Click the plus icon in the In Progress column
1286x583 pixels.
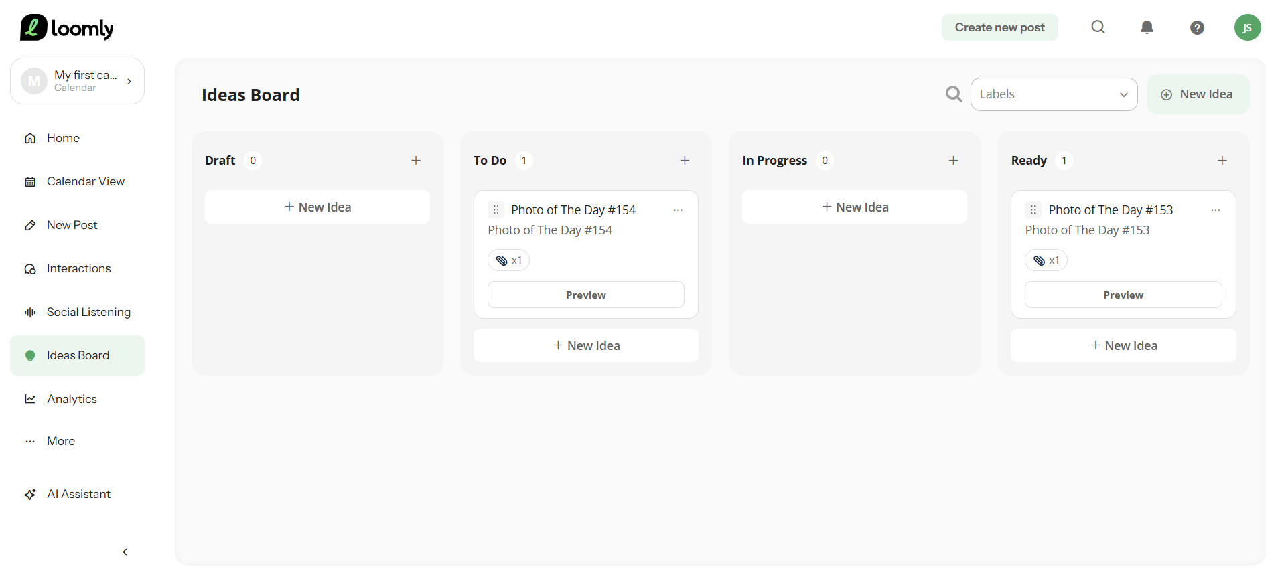[x=953, y=161]
